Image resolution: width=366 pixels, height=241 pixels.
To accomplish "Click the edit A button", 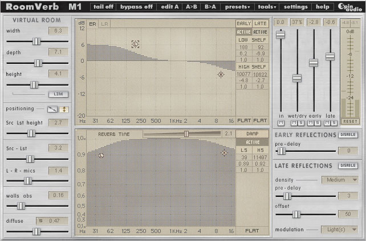I will (170, 7).
